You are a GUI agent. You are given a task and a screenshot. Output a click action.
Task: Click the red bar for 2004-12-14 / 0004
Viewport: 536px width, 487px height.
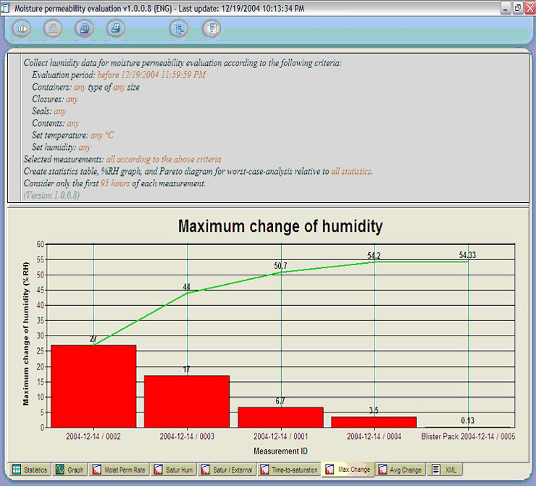[374, 422]
